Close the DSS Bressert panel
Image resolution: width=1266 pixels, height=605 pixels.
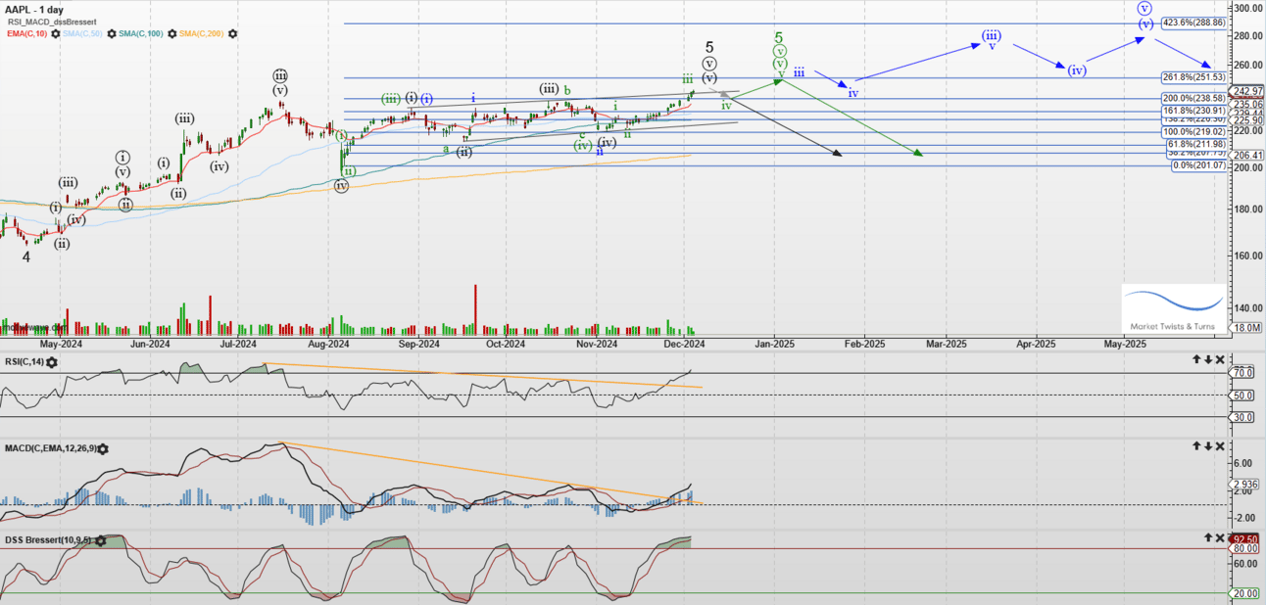click(1220, 537)
